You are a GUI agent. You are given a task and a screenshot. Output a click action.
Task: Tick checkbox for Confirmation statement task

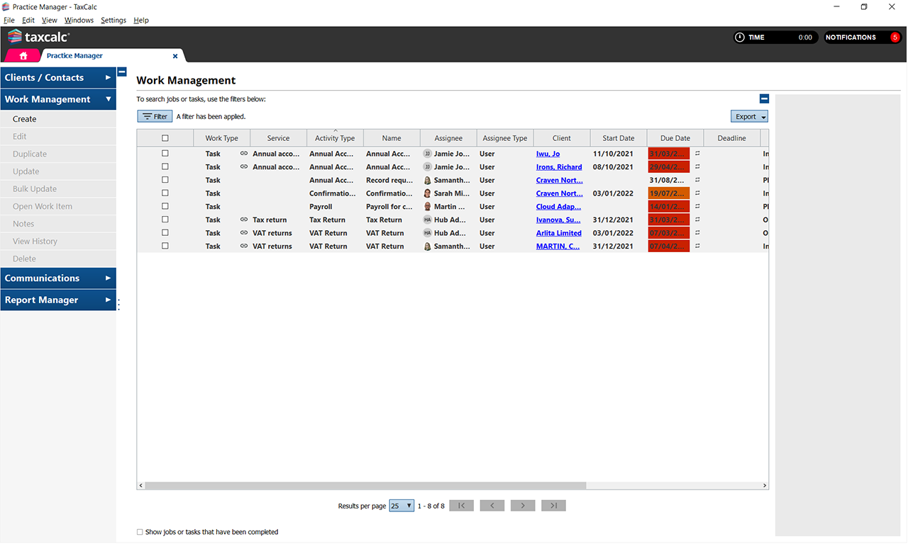(165, 193)
